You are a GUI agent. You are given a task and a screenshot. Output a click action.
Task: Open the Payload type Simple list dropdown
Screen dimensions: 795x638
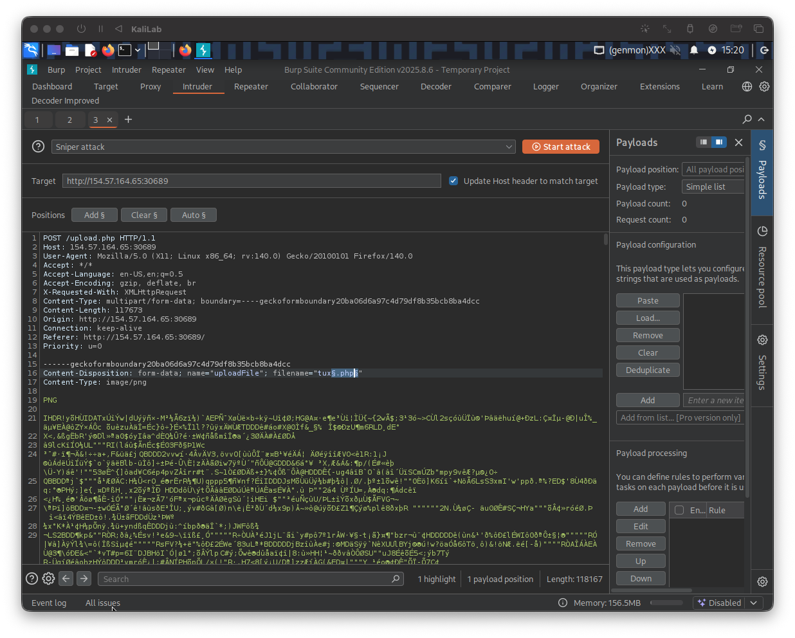click(713, 187)
